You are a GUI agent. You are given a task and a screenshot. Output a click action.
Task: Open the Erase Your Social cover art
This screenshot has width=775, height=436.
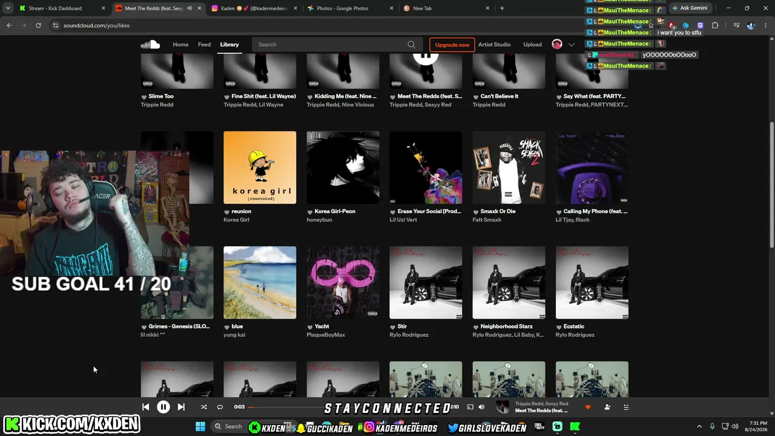(x=426, y=168)
